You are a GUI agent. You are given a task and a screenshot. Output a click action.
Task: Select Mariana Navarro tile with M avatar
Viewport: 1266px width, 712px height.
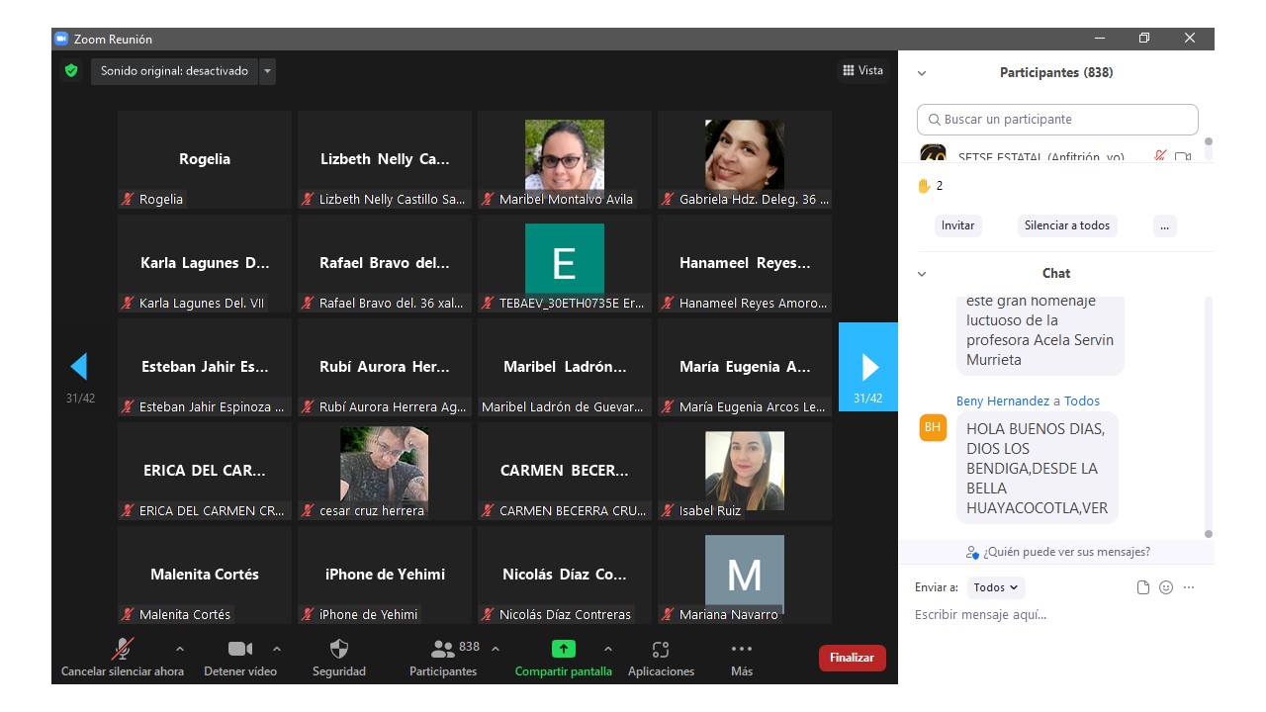[x=745, y=575]
